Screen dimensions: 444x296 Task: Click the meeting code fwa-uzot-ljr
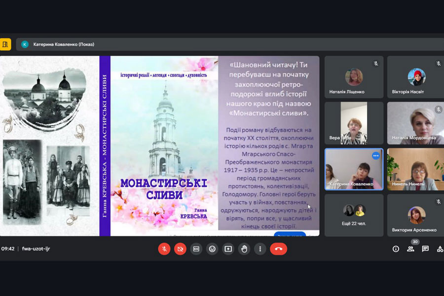coord(36,249)
